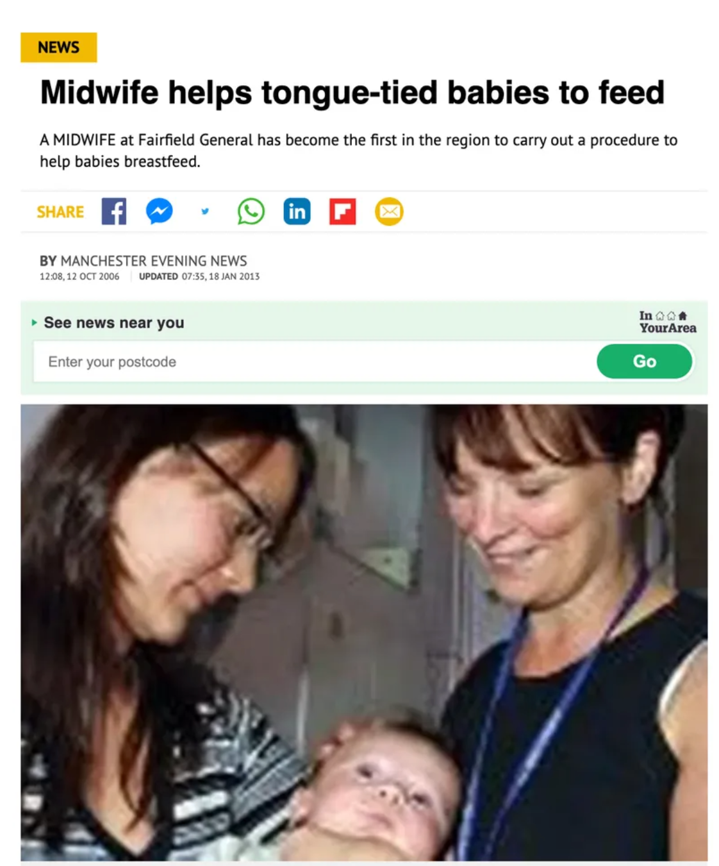Click the green Go button
This screenshot has width=719, height=866.
pos(644,362)
